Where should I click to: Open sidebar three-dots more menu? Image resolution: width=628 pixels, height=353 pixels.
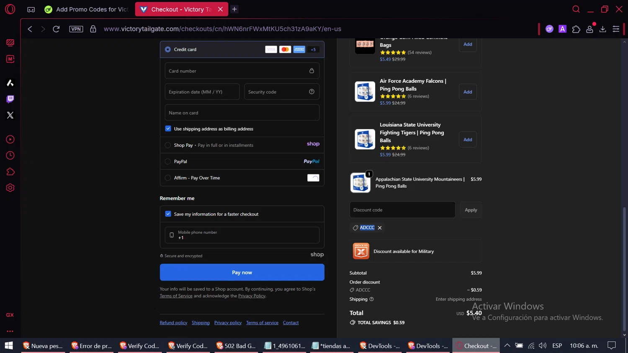10,331
